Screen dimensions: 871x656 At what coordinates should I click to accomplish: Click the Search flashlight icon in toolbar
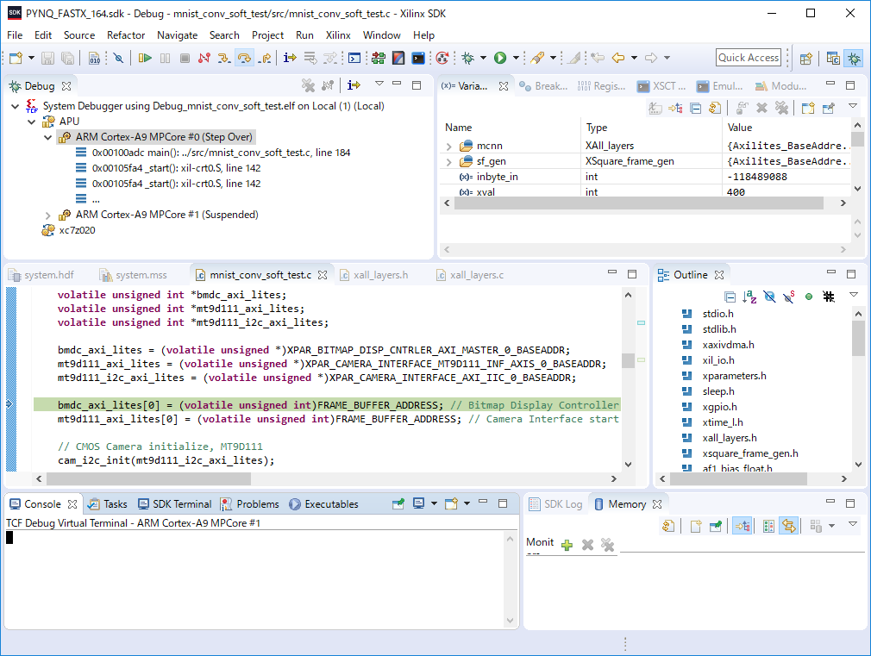tap(537, 58)
